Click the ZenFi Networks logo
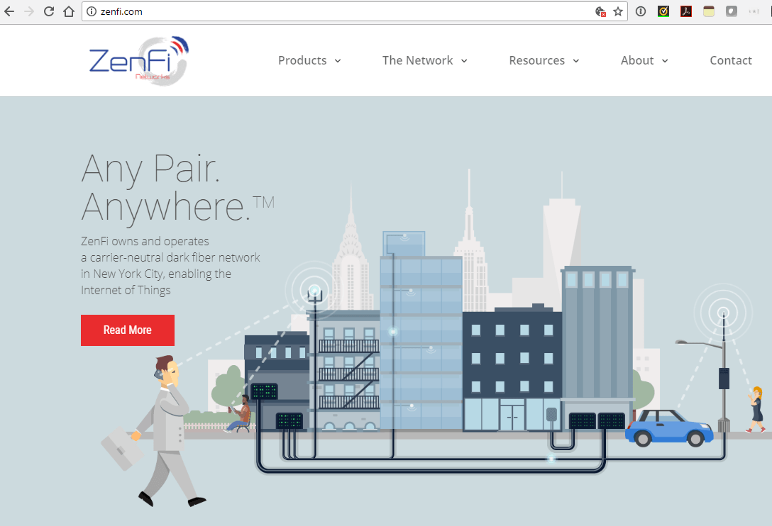The height and width of the screenshot is (526, 772). coord(139,61)
